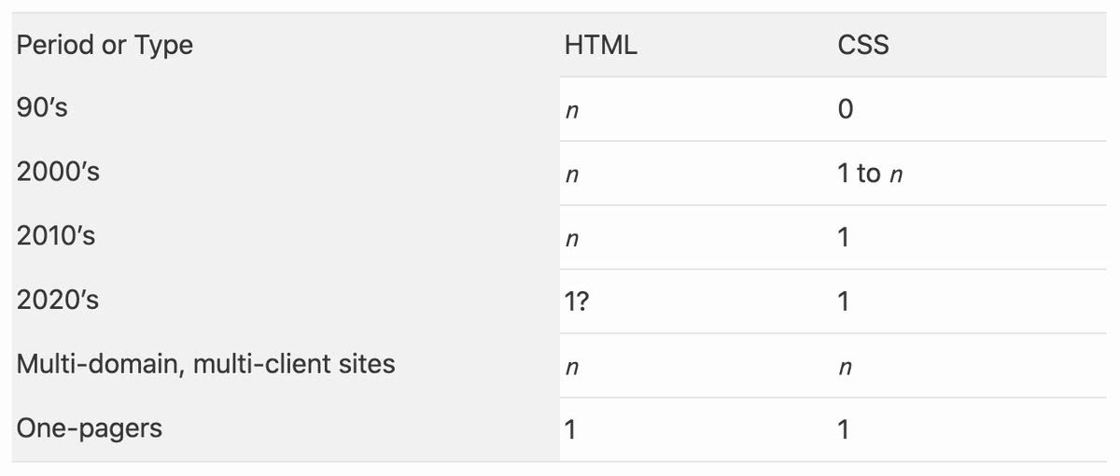Click the CSS value in the 2010's row

(x=844, y=238)
